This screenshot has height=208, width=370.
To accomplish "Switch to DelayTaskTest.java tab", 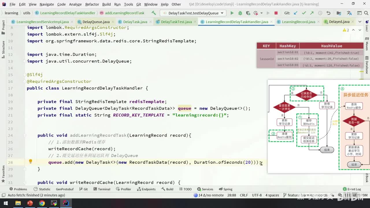I will tap(176, 22).
